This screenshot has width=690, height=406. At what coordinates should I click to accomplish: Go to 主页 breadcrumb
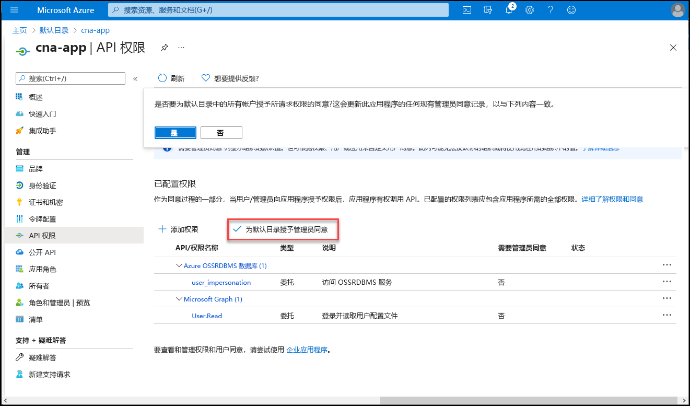click(x=20, y=30)
